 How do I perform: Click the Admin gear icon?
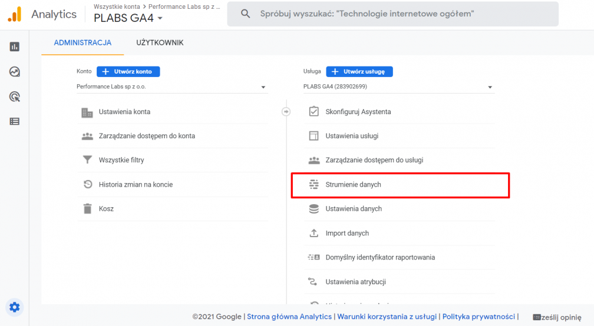(x=14, y=307)
